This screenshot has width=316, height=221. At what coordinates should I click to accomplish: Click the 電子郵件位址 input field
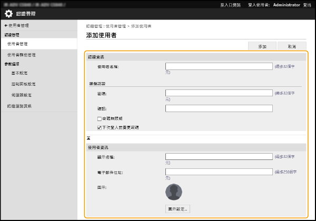pyautogui.click(x=219, y=172)
